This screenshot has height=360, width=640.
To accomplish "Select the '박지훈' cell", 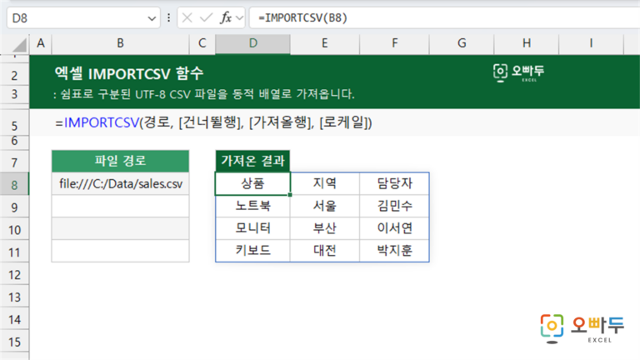I will pos(395,251).
